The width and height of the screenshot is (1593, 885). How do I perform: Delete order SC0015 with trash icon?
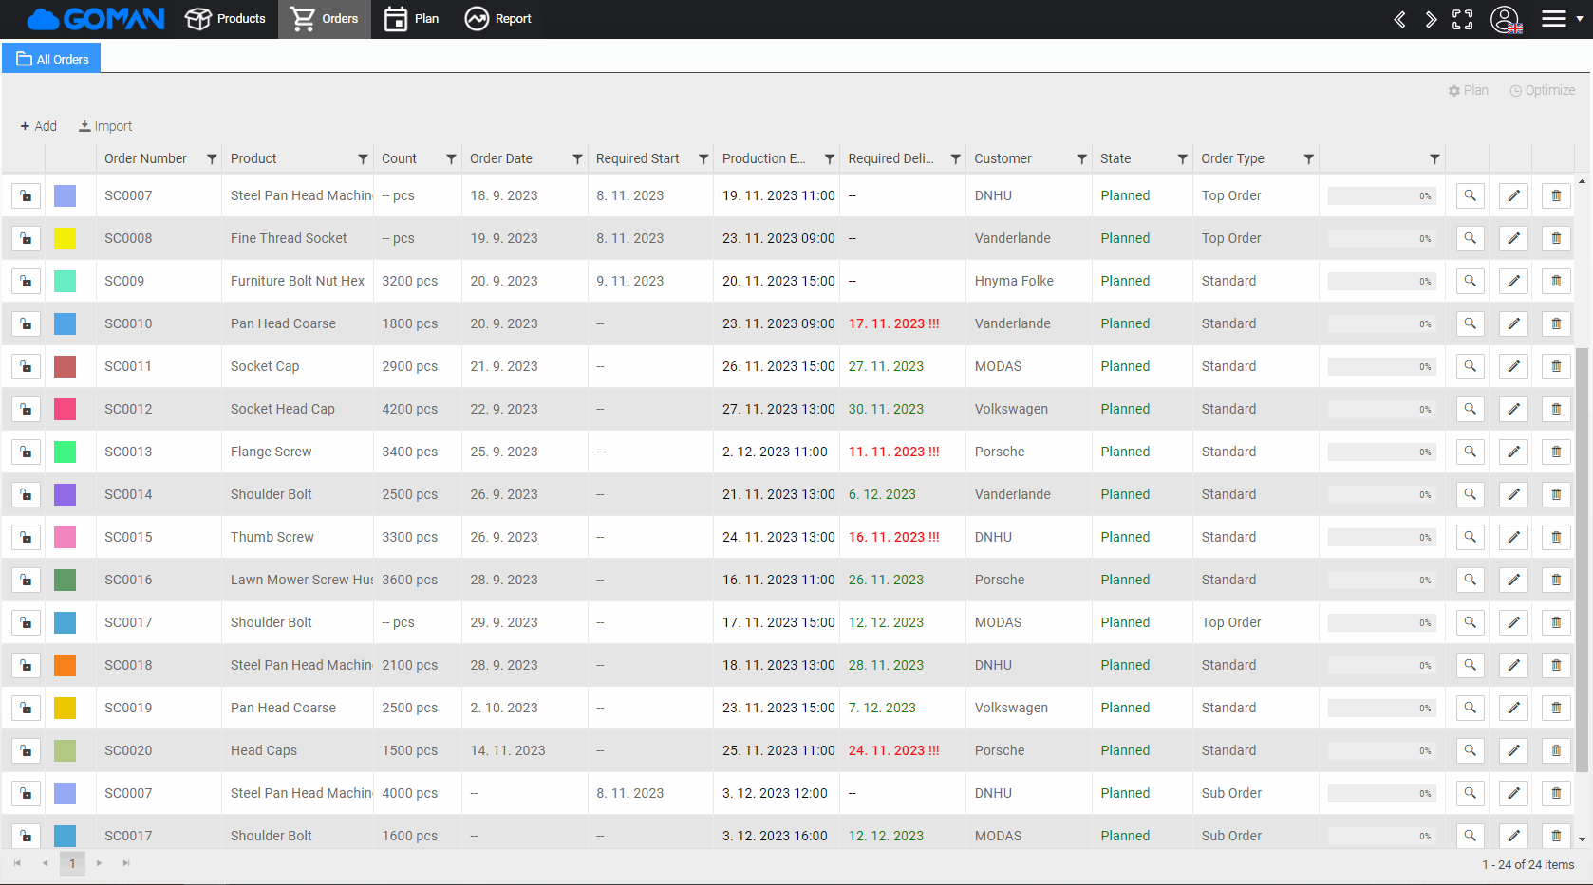1556,537
